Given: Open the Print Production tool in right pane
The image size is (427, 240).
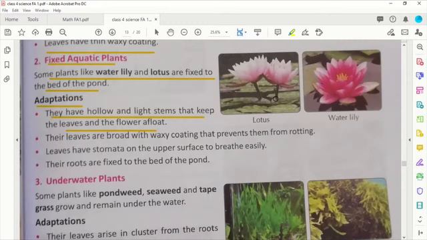Looking at the screenshot, I should point(420,177).
